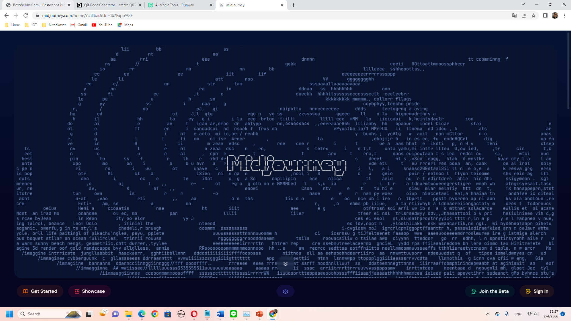This screenshot has height=321, width=571.
Task: Open the Dell app in taskbar
Action: tap(181, 314)
